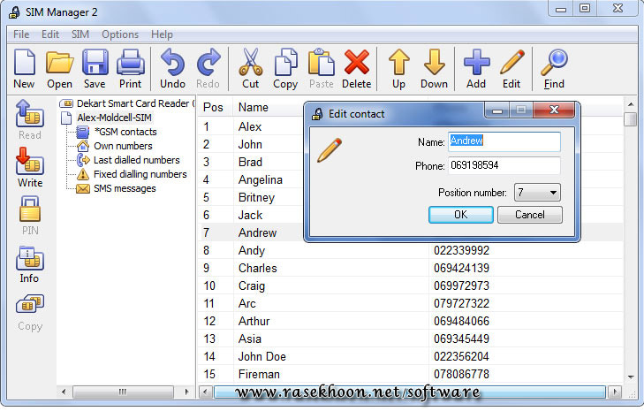Click contact list scroll down arrow

pos(631,377)
